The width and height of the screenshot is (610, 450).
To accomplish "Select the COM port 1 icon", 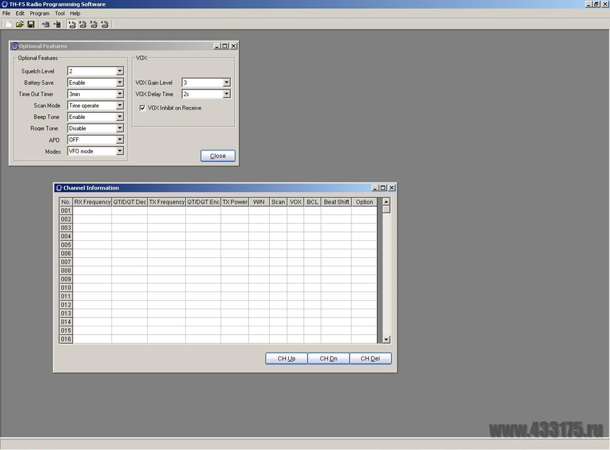I will tap(72, 24).
